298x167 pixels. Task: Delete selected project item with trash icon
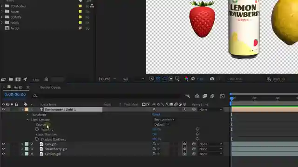pos(46,79)
